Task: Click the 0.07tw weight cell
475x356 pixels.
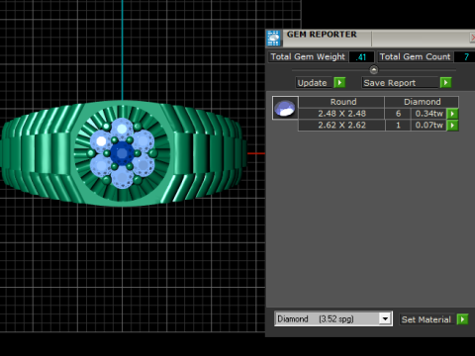Action: (428, 126)
